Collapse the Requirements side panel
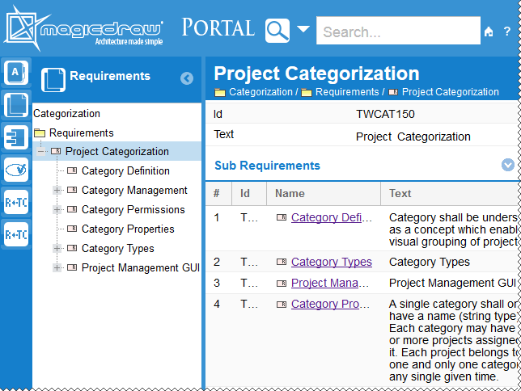Screen dimensions: 521x391 187,78
